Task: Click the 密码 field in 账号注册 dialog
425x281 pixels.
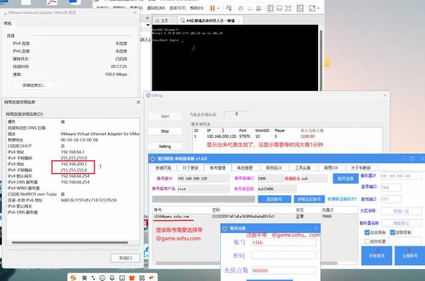Action: (x=284, y=256)
